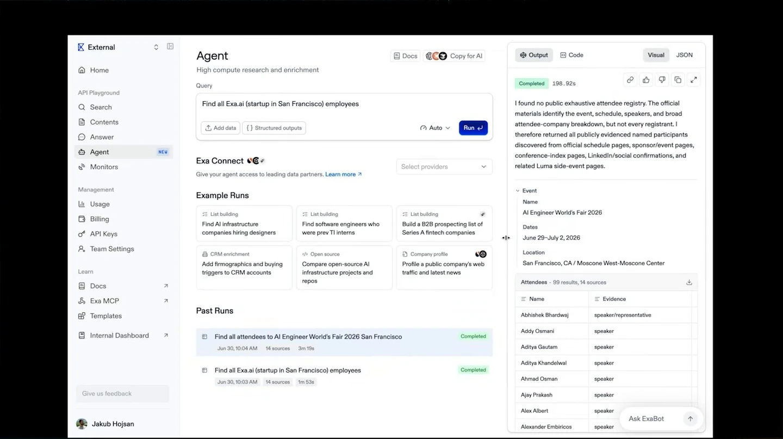783x439 pixels.
Task: Open the Monitors page
Action: [123, 167]
